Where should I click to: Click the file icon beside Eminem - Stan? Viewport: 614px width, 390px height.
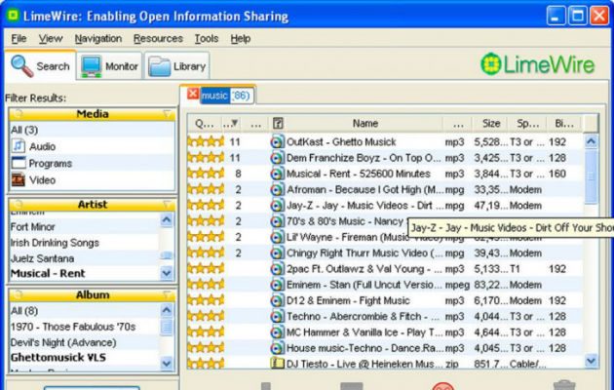point(278,284)
